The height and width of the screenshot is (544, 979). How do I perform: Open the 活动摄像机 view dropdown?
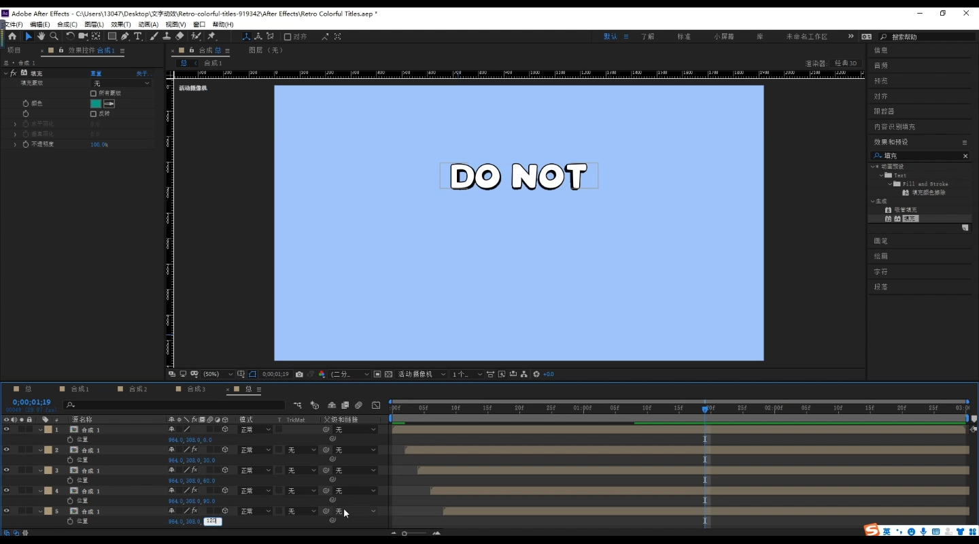coord(422,374)
